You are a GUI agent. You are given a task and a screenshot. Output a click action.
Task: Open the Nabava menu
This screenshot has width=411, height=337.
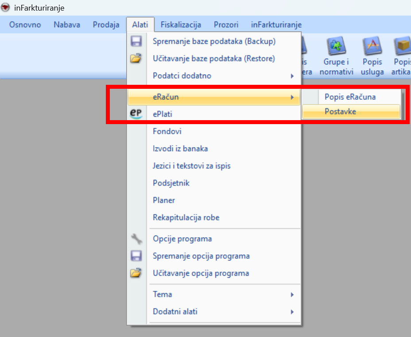[x=67, y=25]
